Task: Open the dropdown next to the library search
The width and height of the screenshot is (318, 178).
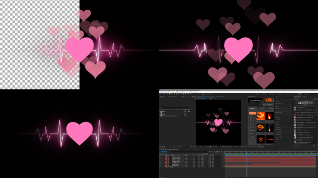Action: pyautogui.click(x=270, y=105)
